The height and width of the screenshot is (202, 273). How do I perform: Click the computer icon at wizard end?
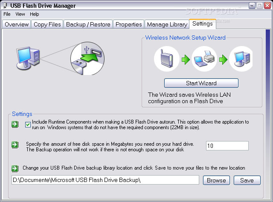click(241, 59)
